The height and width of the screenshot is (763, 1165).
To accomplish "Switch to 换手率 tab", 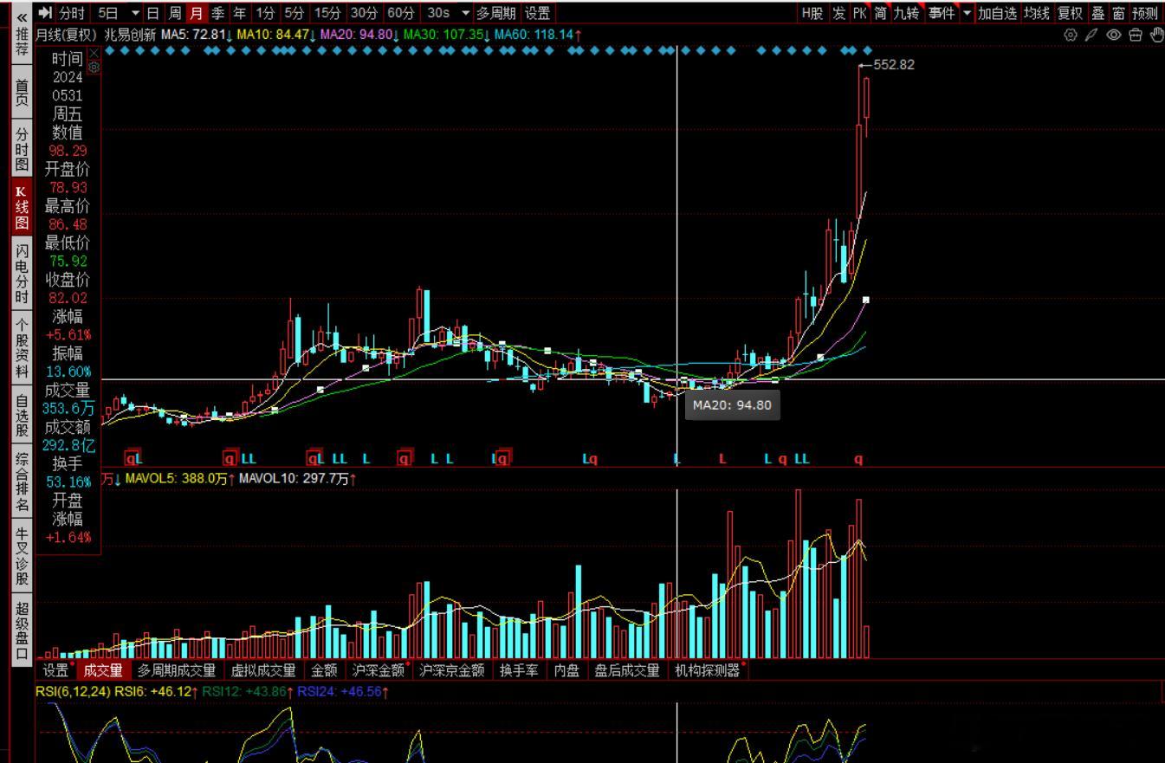I will coord(519,670).
